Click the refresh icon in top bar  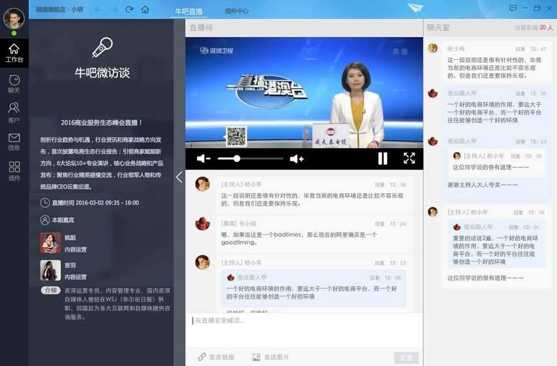point(129,9)
